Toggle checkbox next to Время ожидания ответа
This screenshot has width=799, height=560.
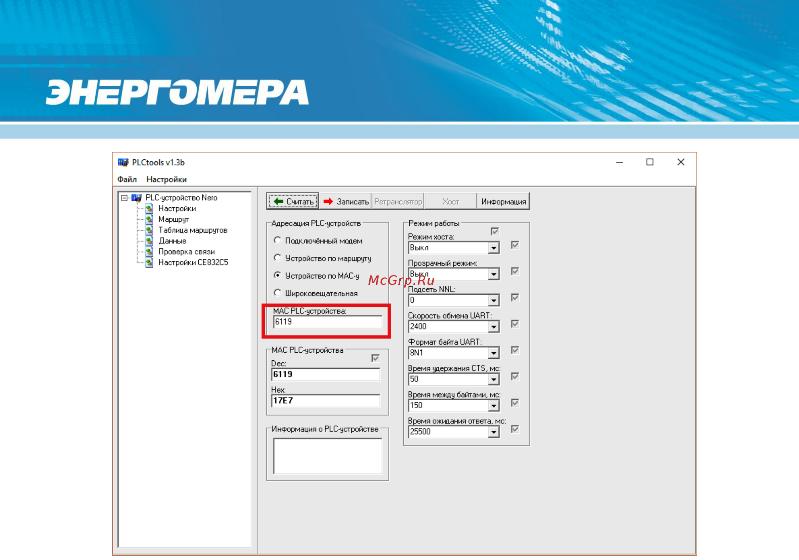click(x=515, y=429)
